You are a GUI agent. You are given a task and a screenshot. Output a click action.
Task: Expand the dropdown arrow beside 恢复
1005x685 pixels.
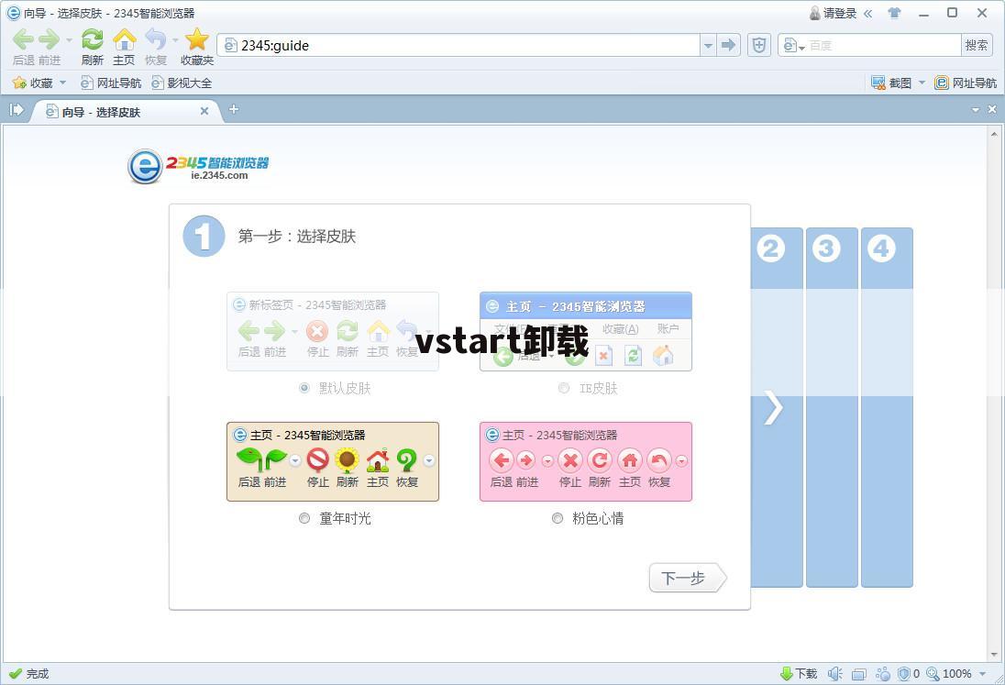176,39
